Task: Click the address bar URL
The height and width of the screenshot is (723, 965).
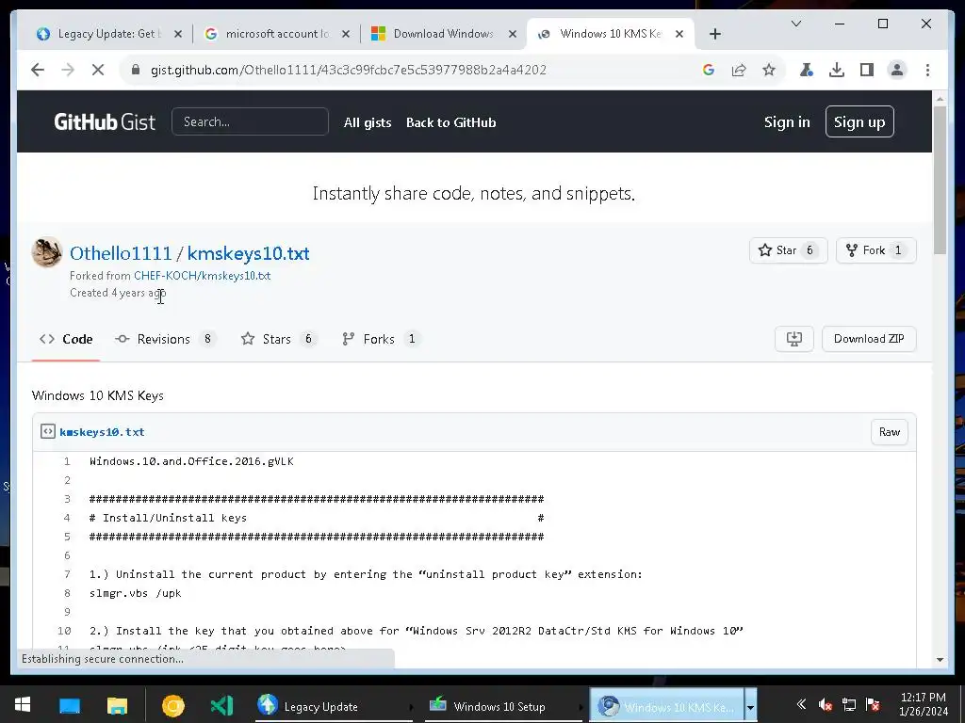Action: click(x=349, y=70)
